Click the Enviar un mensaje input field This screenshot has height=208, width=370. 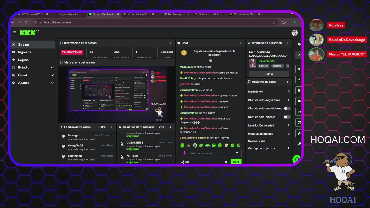(x=210, y=153)
